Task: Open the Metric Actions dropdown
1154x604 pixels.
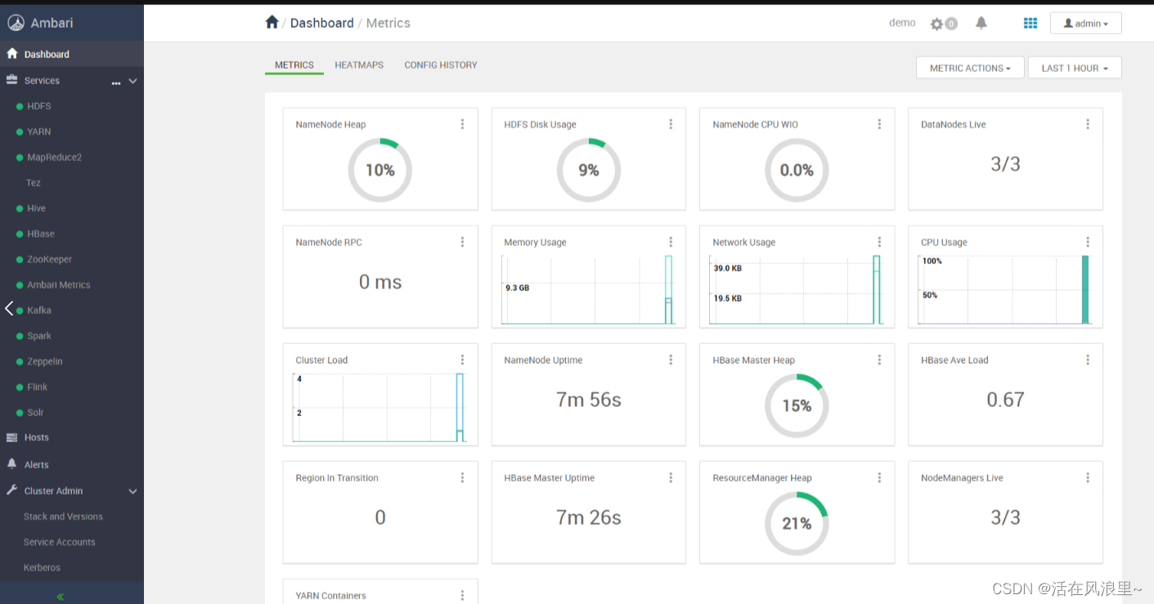Action: pyautogui.click(x=970, y=68)
